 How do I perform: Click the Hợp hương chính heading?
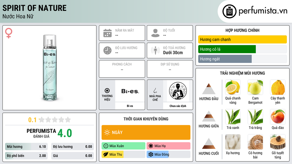pos(242,30)
